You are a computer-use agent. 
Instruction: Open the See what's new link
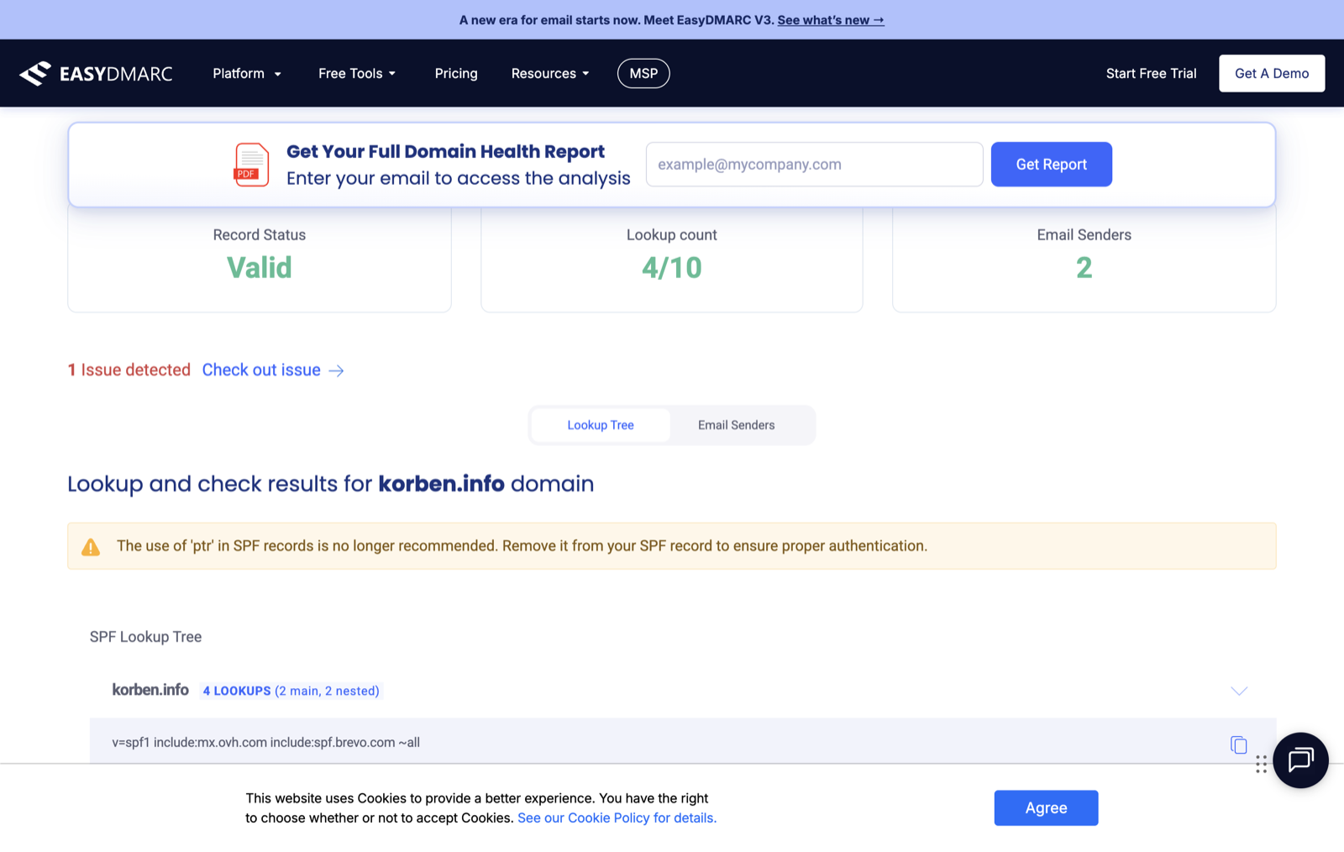831,20
